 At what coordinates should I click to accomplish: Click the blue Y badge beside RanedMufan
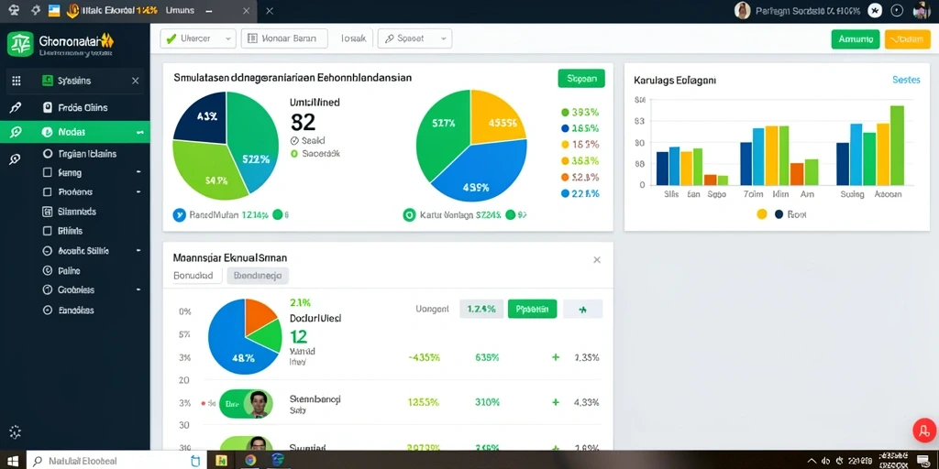[x=179, y=214]
